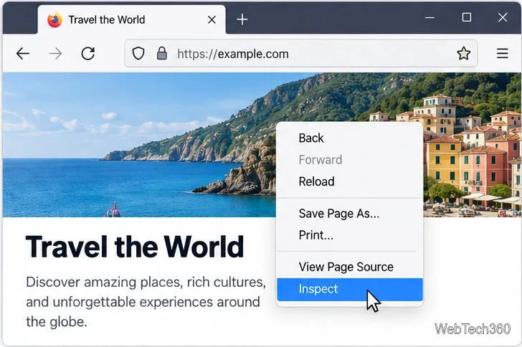Choose Forward in the context menu
The image size is (522, 347).
pyautogui.click(x=350, y=160)
